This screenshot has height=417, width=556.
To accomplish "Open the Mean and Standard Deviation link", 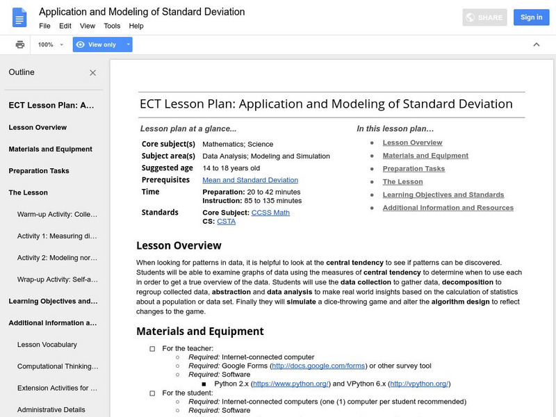I will point(250,180).
